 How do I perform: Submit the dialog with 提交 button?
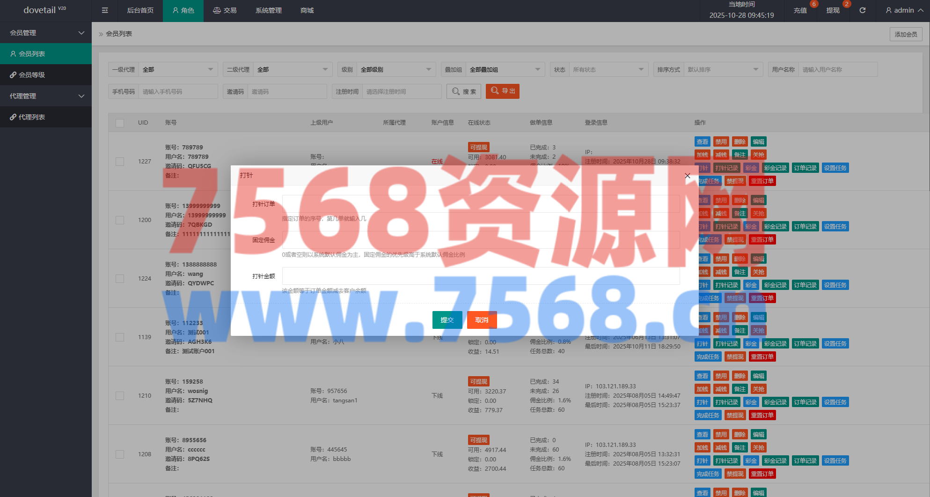[447, 320]
